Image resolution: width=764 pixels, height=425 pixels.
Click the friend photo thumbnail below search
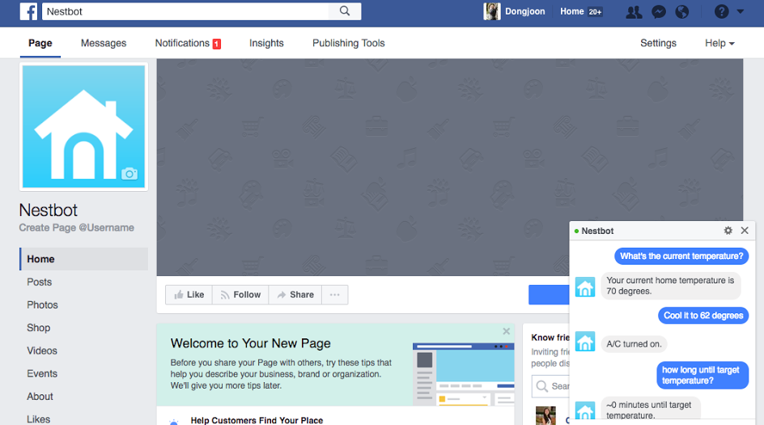click(x=545, y=415)
